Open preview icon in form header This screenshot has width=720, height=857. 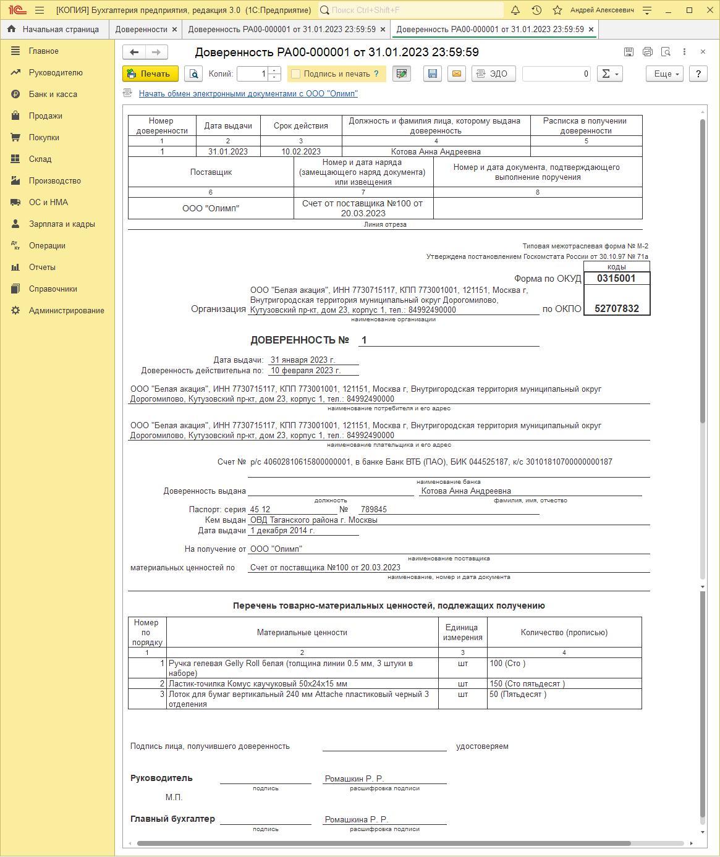pyautogui.click(x=666, y=52)
